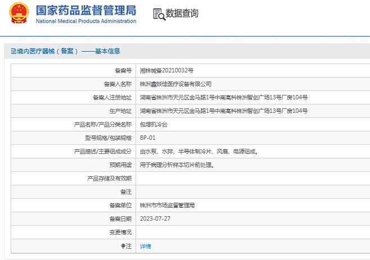Click the 备案单位 label
Screen dimensions: 370x260
[x=120, y=206]
